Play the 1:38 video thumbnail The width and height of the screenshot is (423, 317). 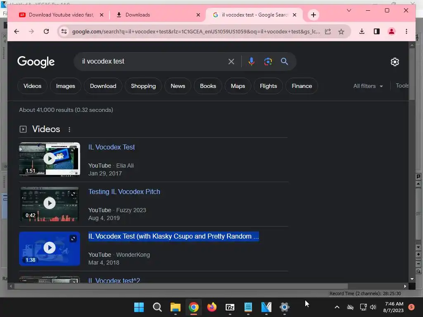(x=50, y=248)
